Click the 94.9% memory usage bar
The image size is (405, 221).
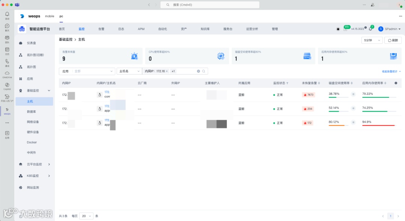(x=379, y=125)
